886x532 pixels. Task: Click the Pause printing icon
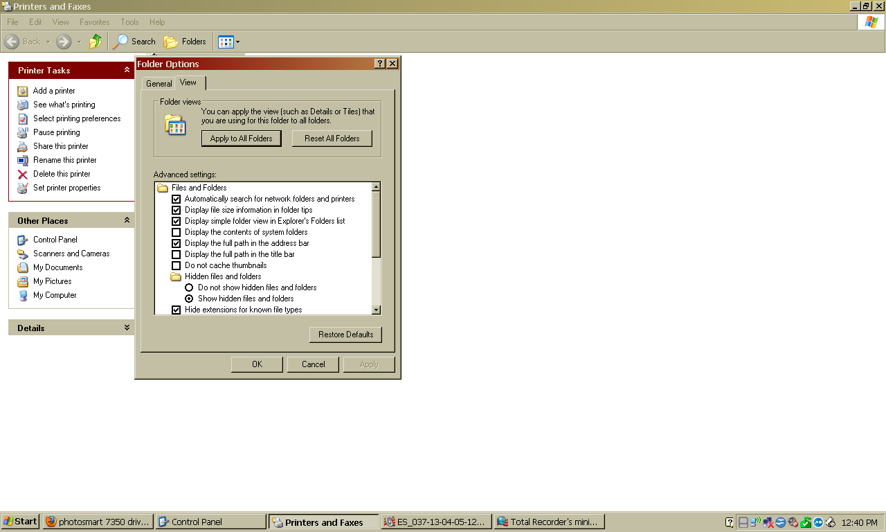pos(23,132)
